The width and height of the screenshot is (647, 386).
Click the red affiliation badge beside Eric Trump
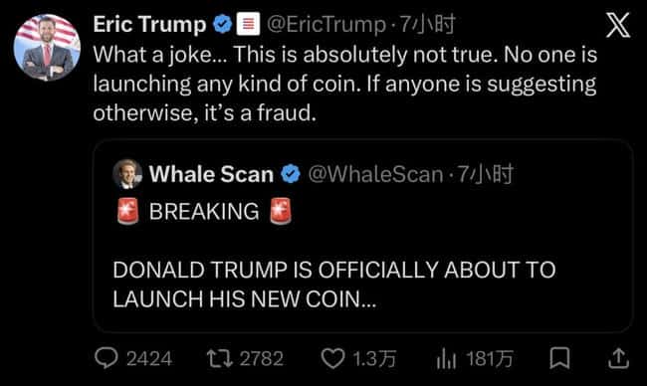(x=248, y=24)
